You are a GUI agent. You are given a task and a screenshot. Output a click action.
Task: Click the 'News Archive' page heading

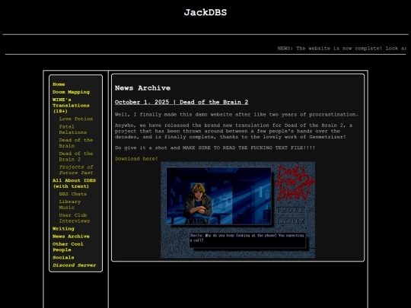[x=142, y=88]
